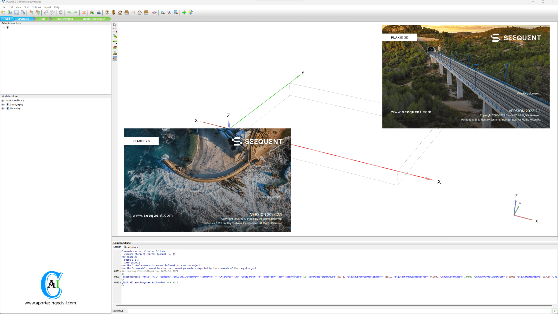Click the Command input field
558x314 pixels.
tap(338, 311)
